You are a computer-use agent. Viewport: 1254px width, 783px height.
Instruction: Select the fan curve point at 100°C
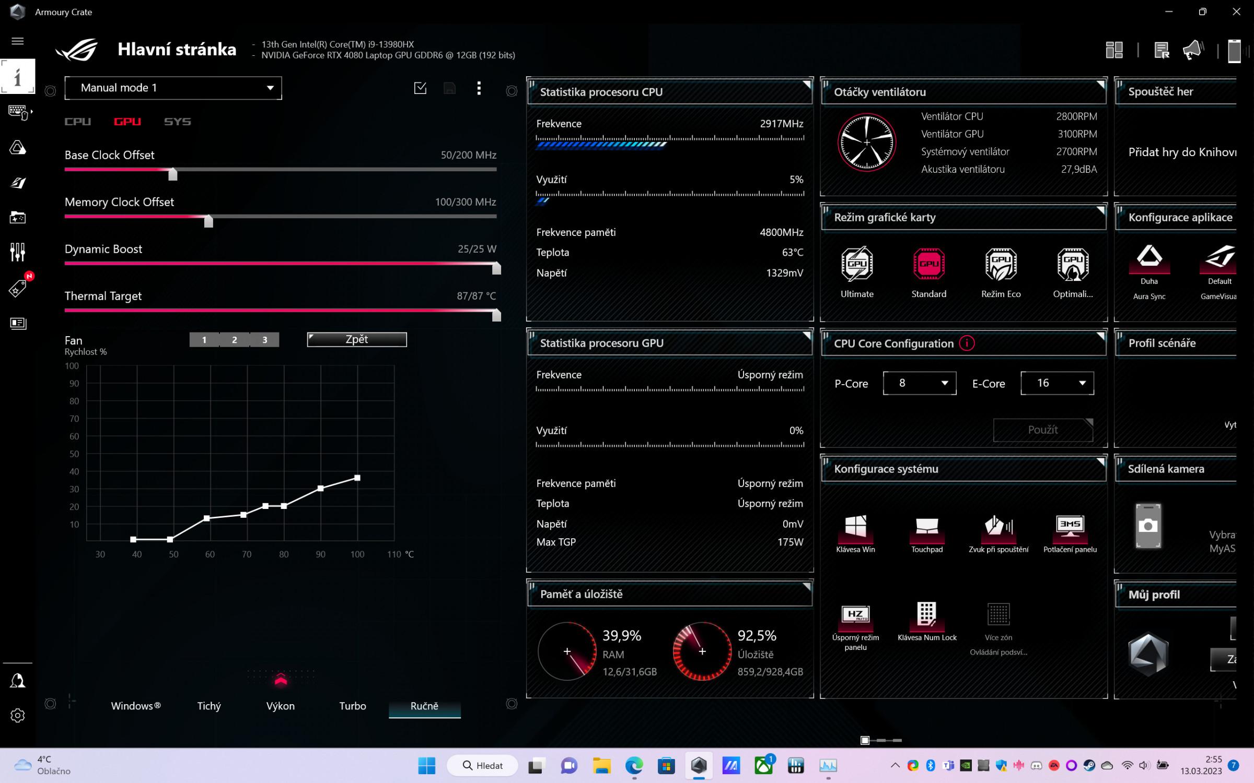(357, 478)
